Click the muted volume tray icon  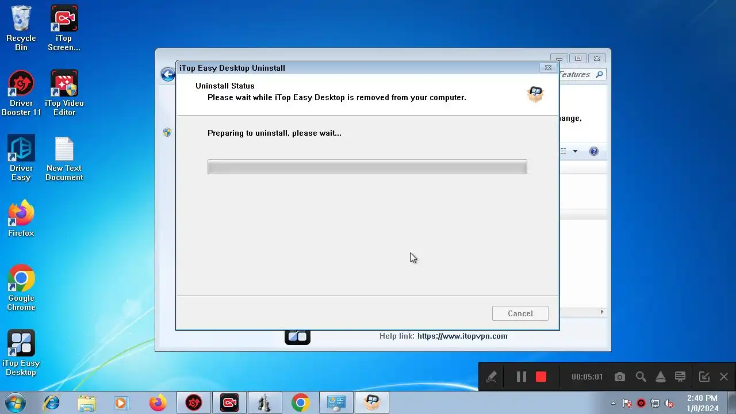pyautogui.click(x=669, y=403)
